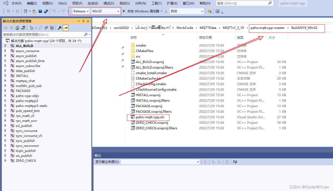Expand the ZERO_CHECK project node
Screen dimensions: 333x191
coord(5,161)
